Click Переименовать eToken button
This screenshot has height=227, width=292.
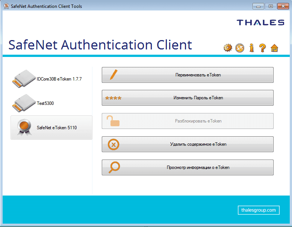tap(188, 75)
